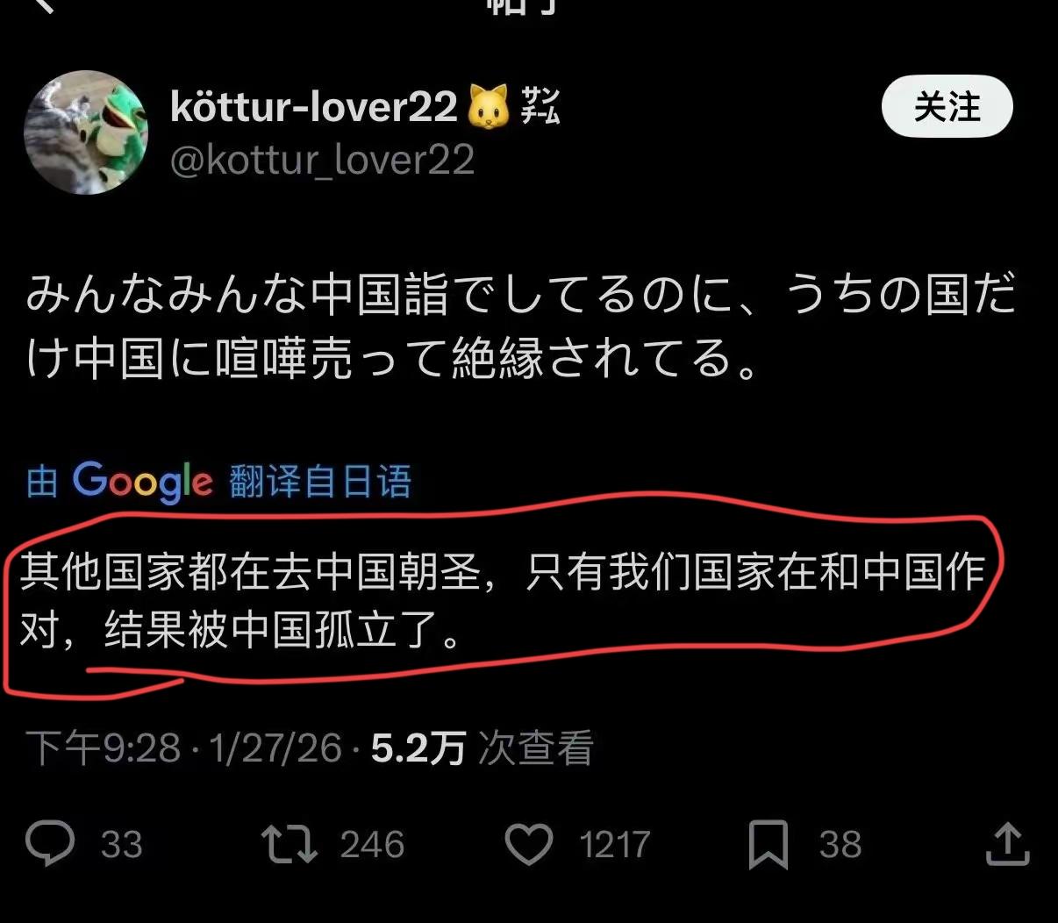Tap the 翻译自日语 translation label

pos(320,482)
